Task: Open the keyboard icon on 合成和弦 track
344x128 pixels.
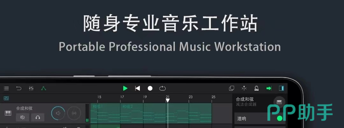Action: (x=8, y=113)
